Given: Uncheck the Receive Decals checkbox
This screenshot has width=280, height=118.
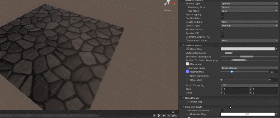Looking at the screenshot, I should click(222, 29).
